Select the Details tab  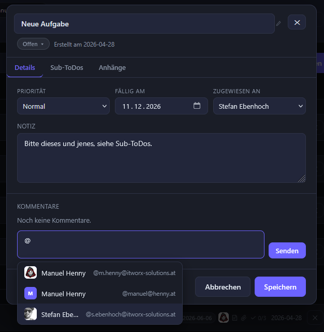[25, 68]
